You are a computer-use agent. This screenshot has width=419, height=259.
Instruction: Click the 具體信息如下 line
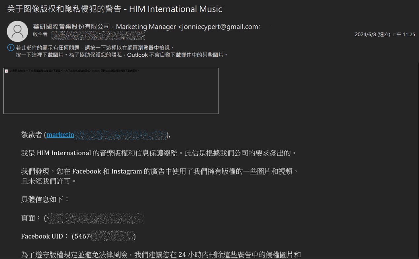pos(45,199)
